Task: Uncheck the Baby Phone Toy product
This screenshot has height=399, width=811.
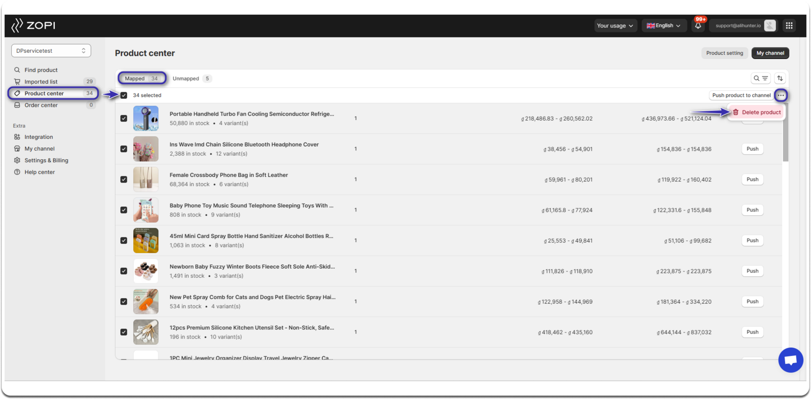Action: 124,210
